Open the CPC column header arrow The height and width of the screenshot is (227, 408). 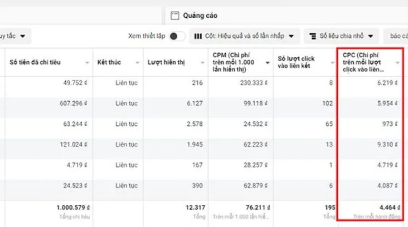pos(397,63)
